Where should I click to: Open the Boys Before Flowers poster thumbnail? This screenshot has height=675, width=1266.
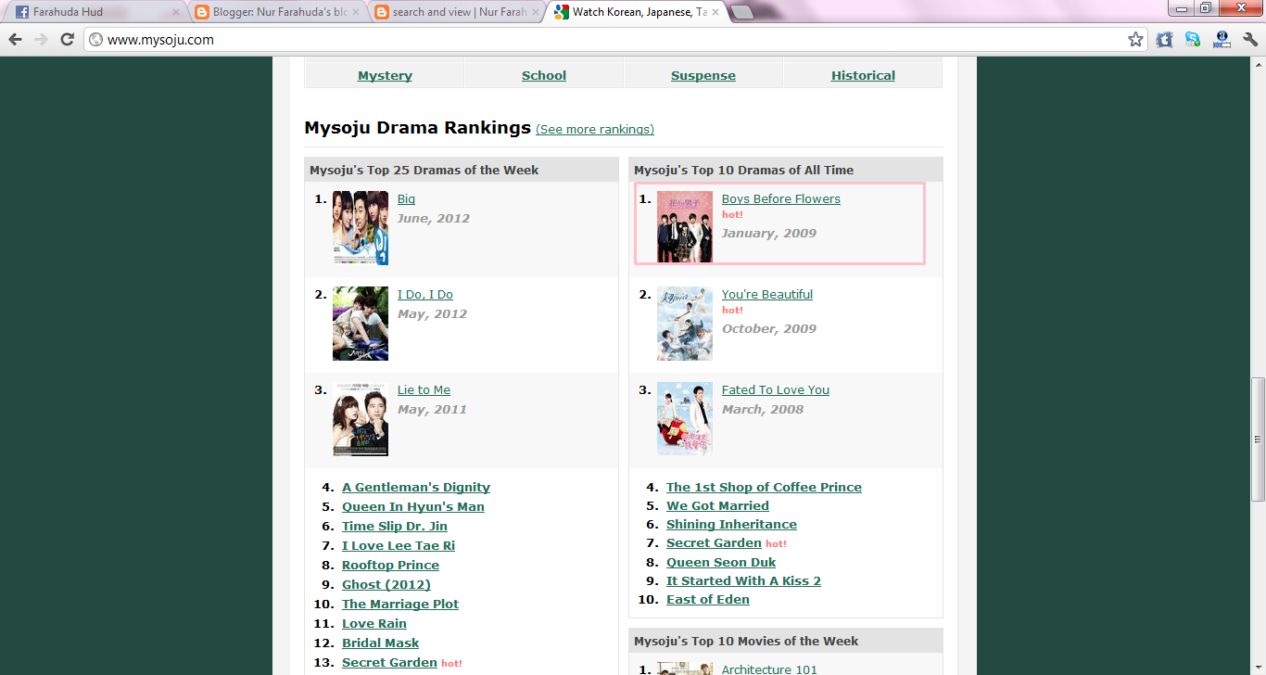click(x=685, y=227)
